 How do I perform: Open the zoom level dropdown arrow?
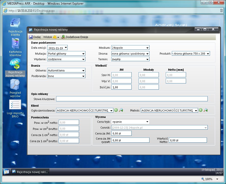[x=217, y=179]
